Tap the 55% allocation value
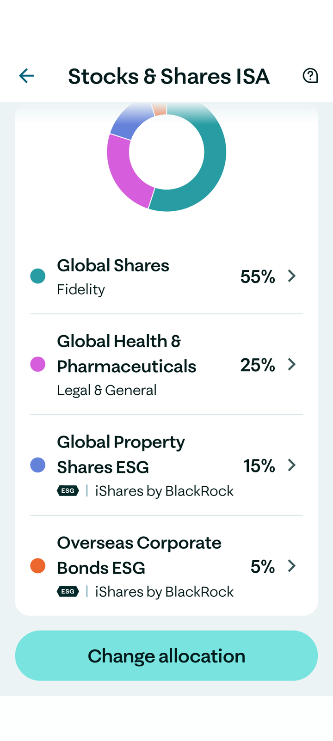The width and height of the screenshot is (333, 741). tap(258, 276)
